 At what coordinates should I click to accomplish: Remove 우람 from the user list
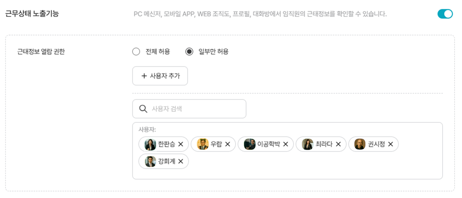227,144
